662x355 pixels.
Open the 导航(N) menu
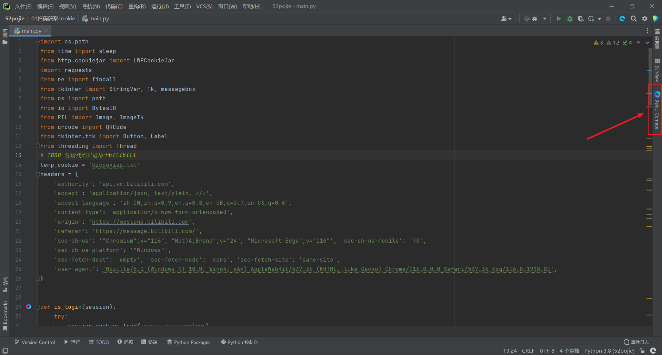tap(91, 6)
